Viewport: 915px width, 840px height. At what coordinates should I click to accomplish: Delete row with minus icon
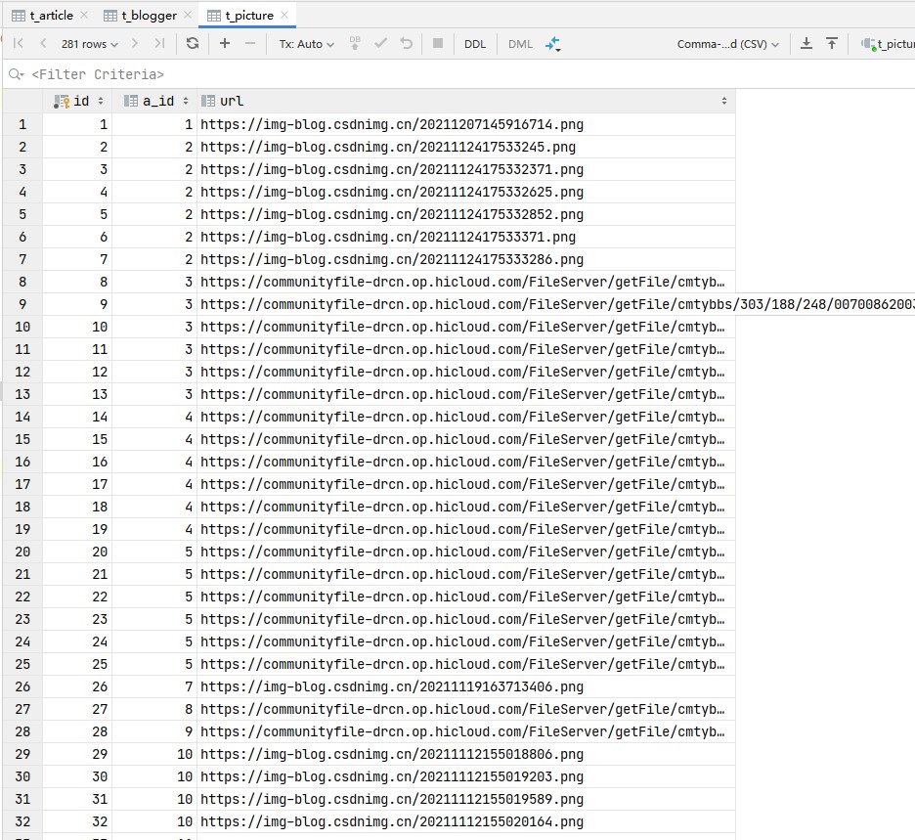[249, 43]
